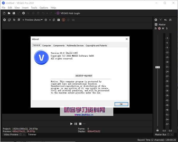Create a new project with the toolbar icon
The width and height of the screenshot is (178, 142).
pyautogui.click(x=4, y=13)
